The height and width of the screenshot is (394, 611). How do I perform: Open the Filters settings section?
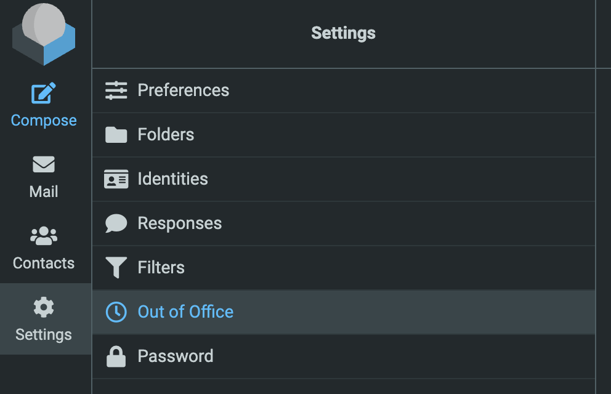pyautogui.click(x=161, y=268)
